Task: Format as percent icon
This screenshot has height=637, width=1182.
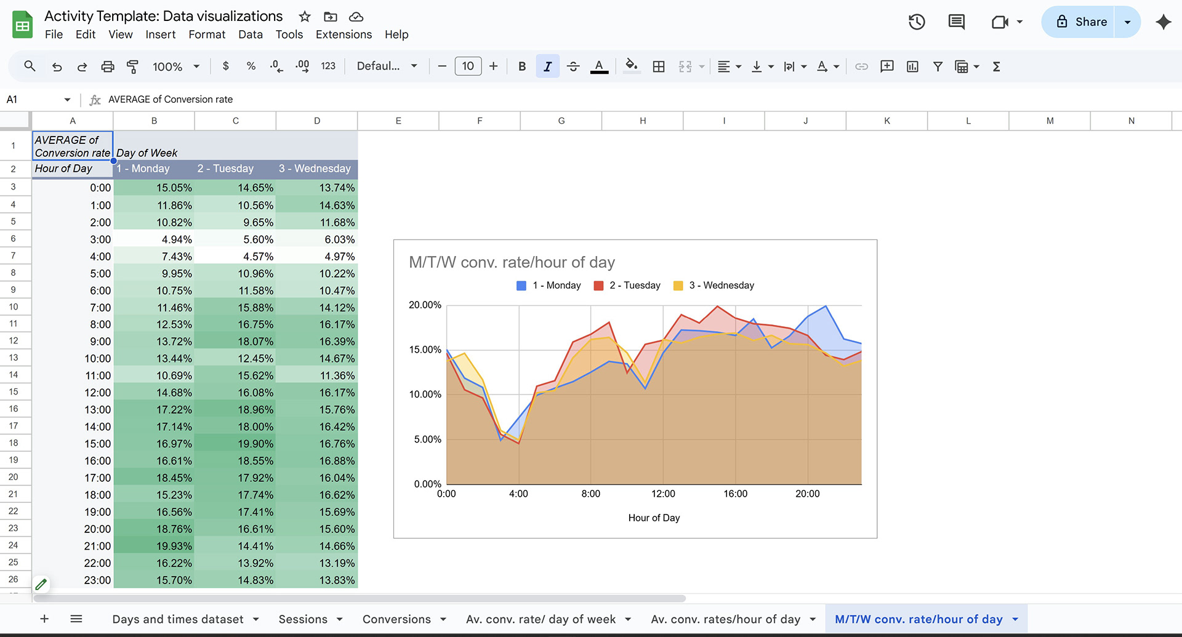Action: pos(251,66)
